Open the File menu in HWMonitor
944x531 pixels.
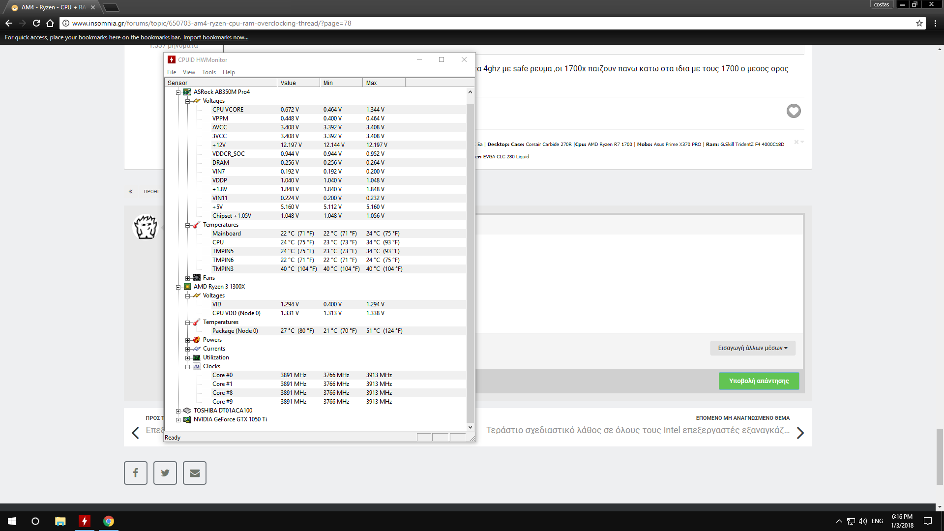(x=172, y=72)
